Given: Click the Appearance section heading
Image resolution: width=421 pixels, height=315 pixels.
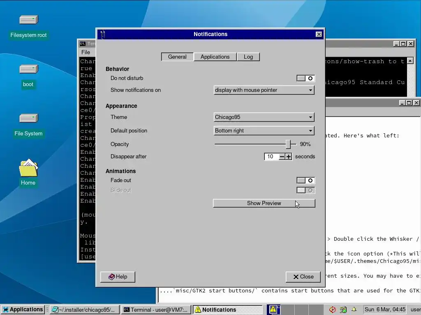Looking at the screenshot, I should click(121, 106).
